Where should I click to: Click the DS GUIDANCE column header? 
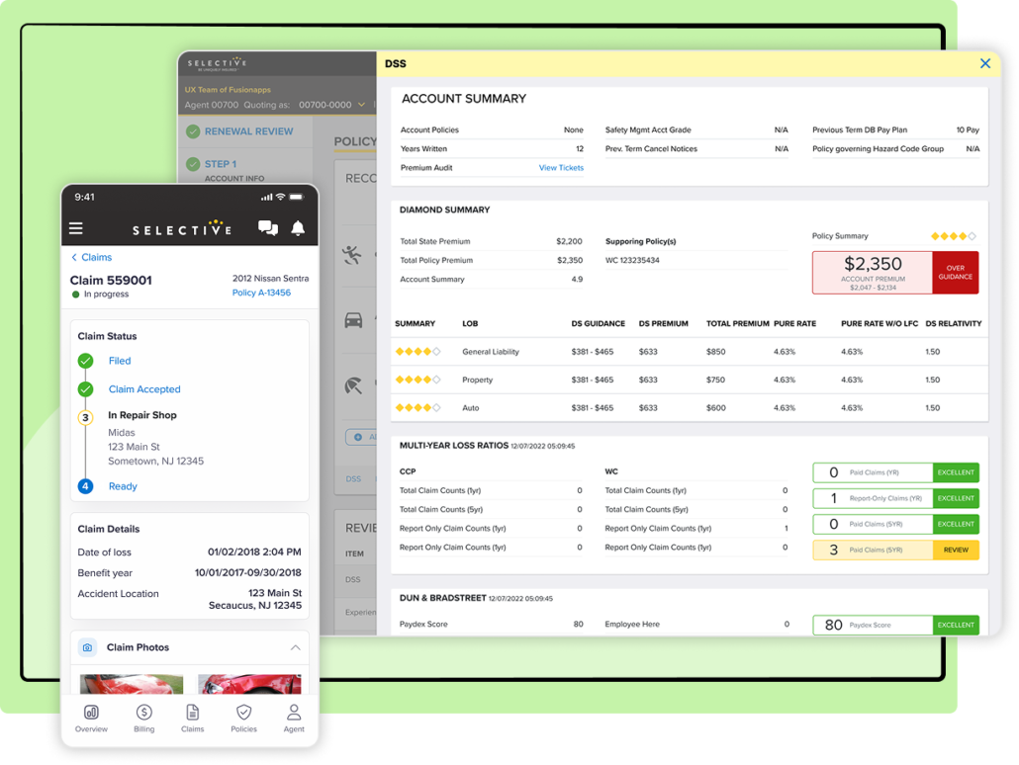click(x=598, y=323)
